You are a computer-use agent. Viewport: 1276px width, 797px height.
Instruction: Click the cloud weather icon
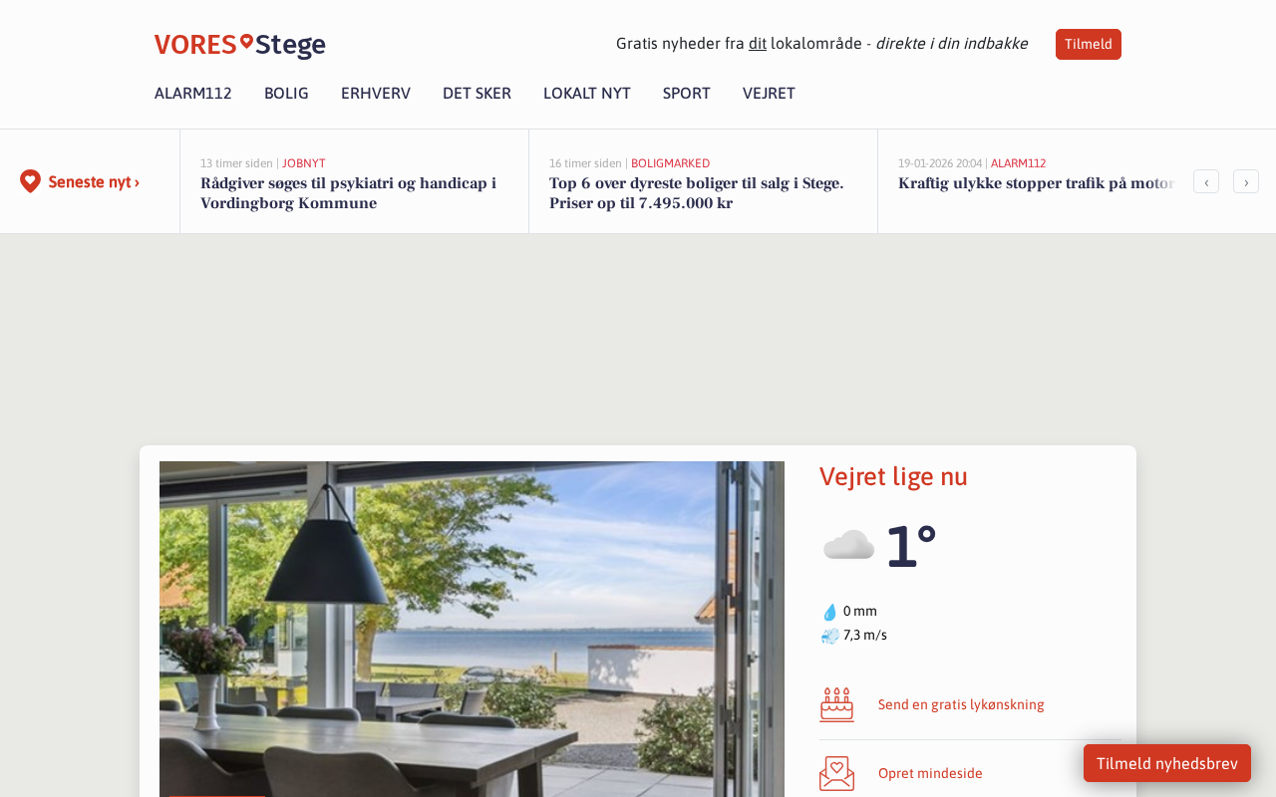coord(848,545)
